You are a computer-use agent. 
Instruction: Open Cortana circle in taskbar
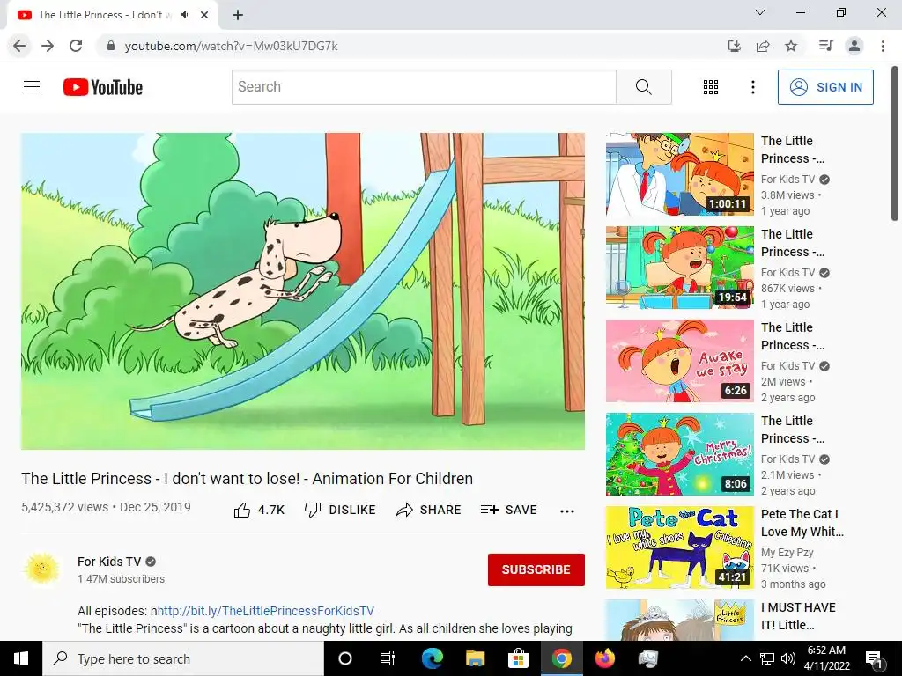coord(345,658)
